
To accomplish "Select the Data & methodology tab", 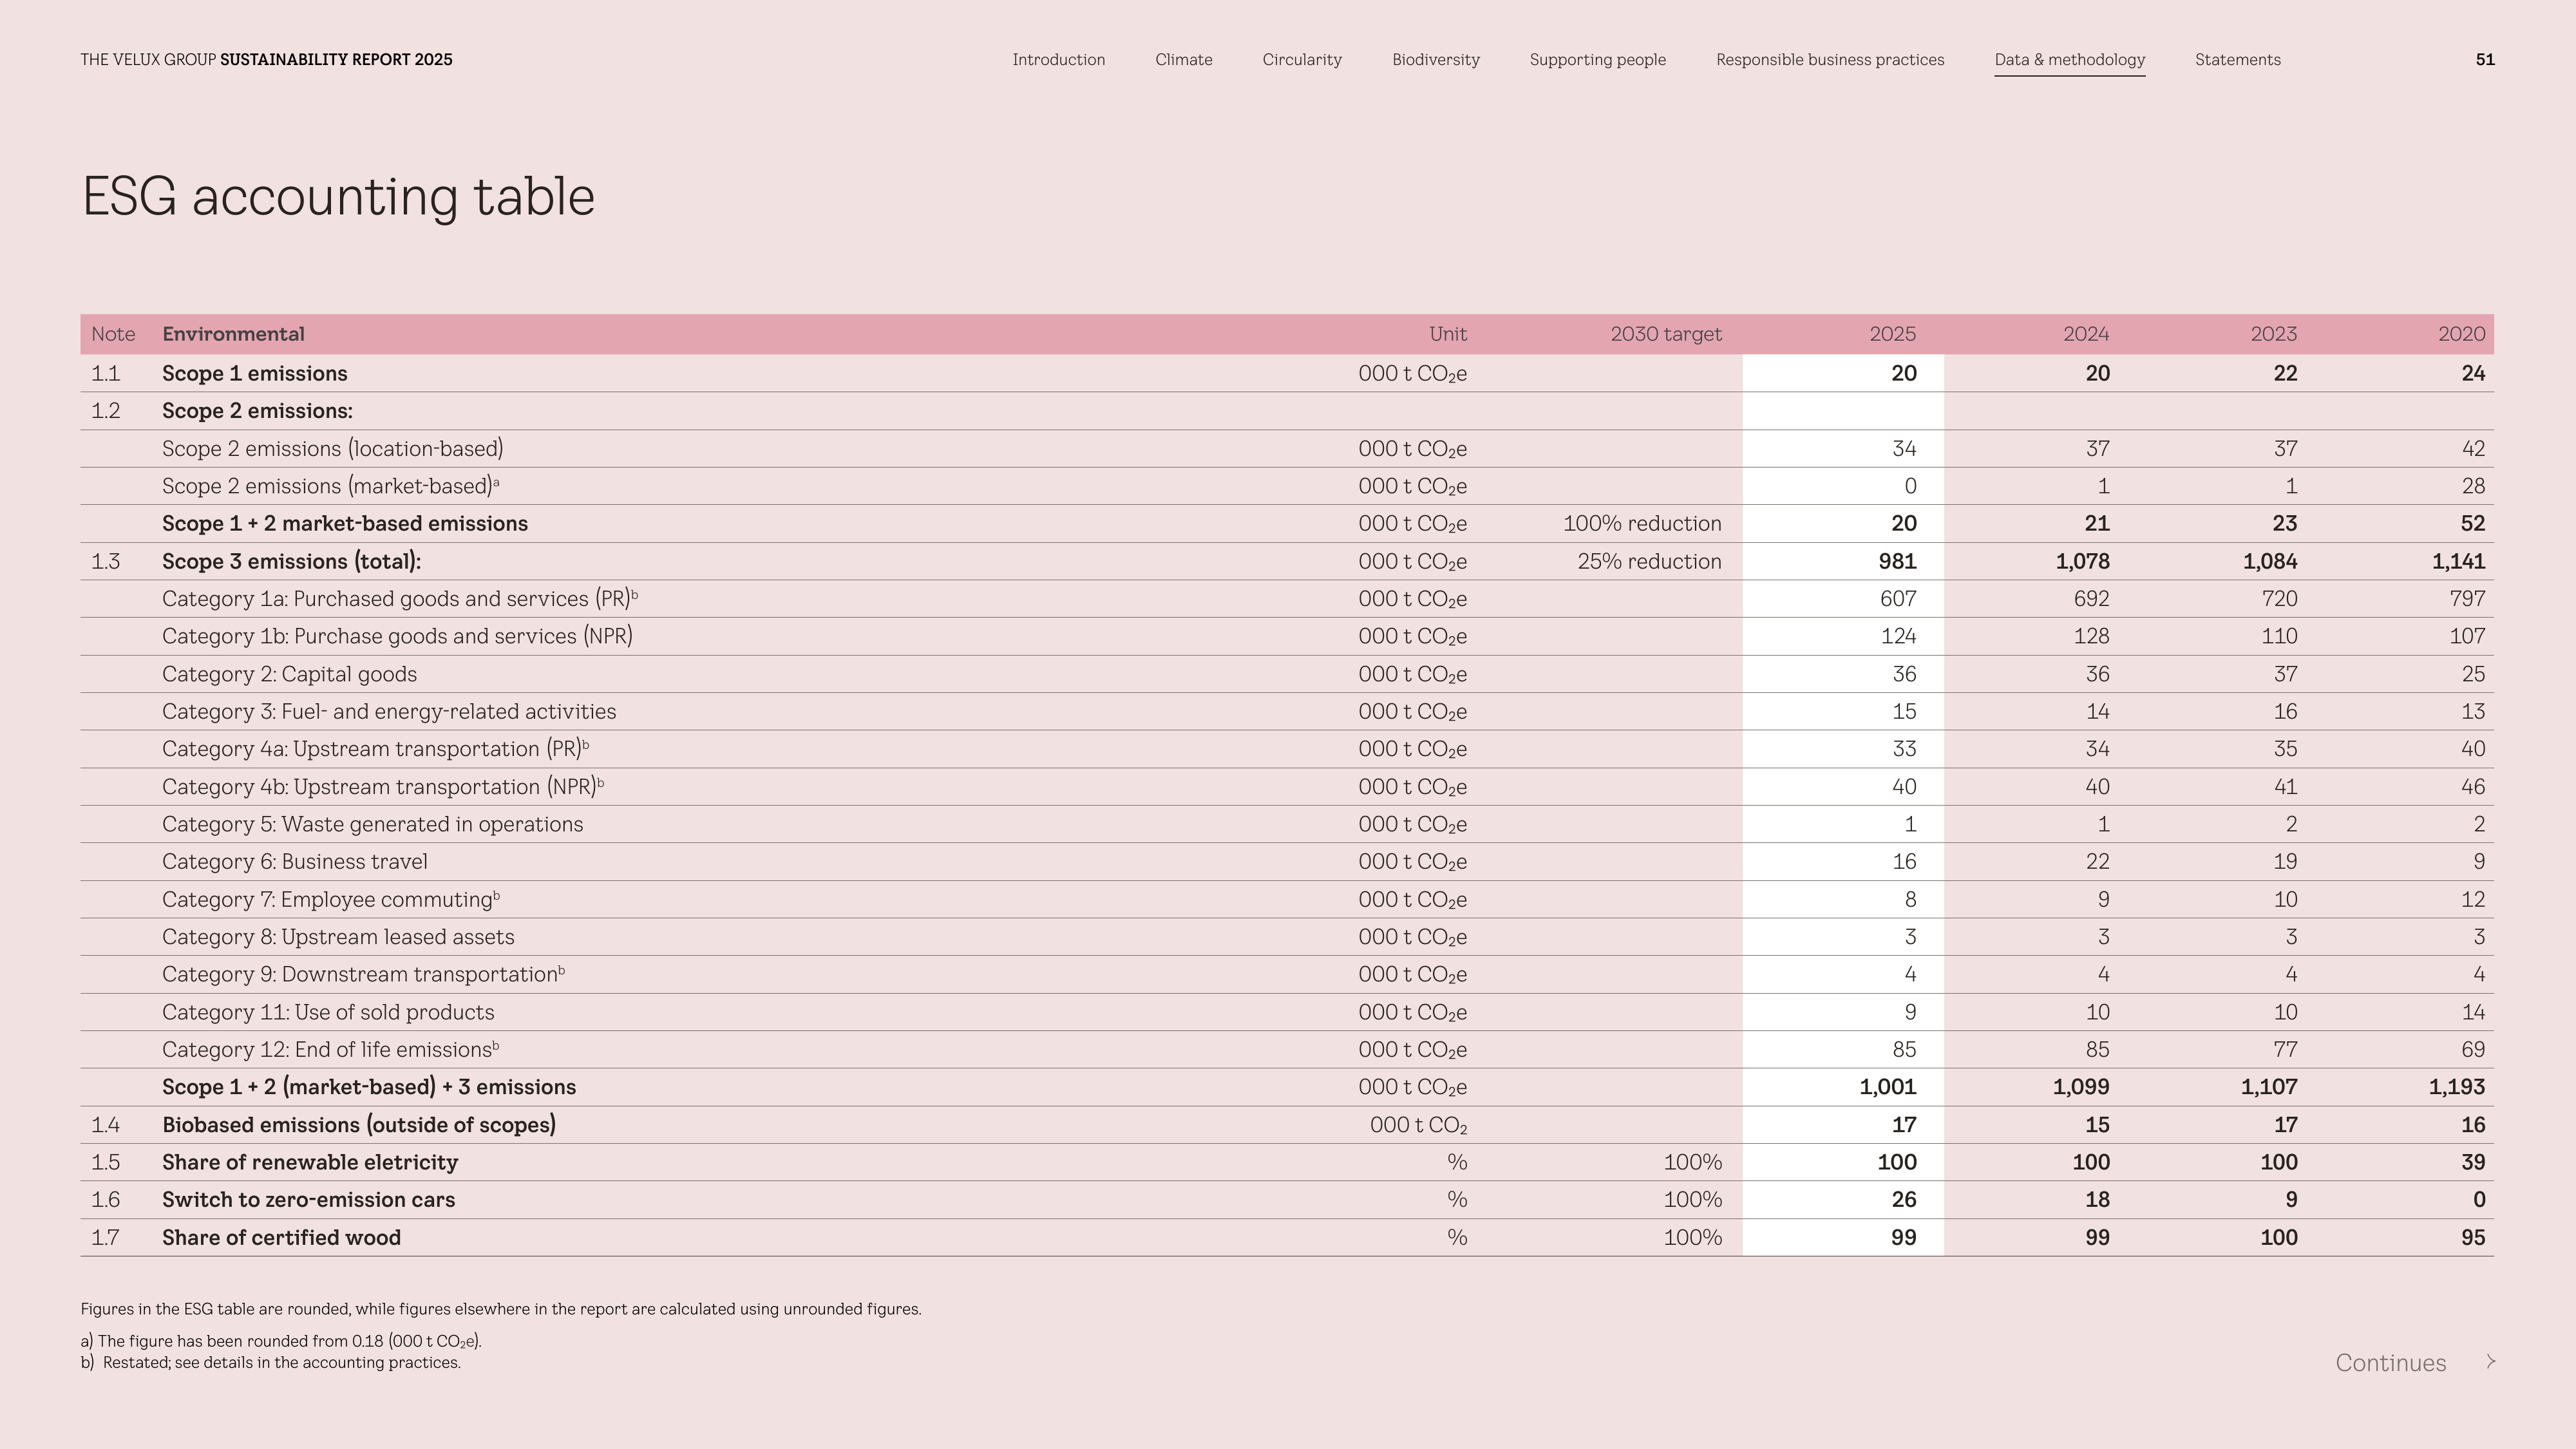I will click(x=2069, y=60).
